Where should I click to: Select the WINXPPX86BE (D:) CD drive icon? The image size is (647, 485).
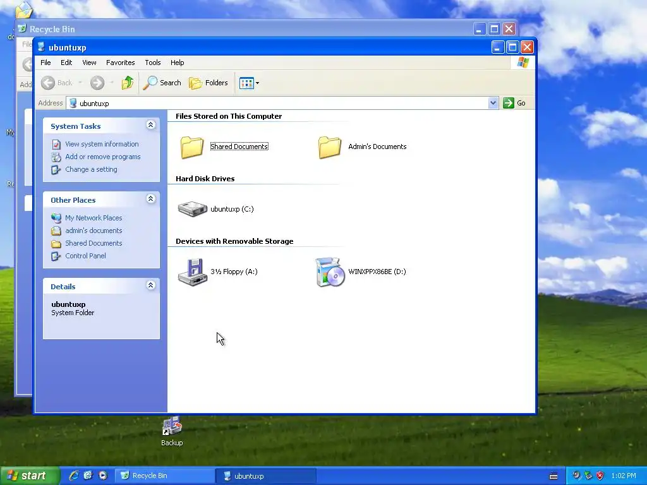330,272
